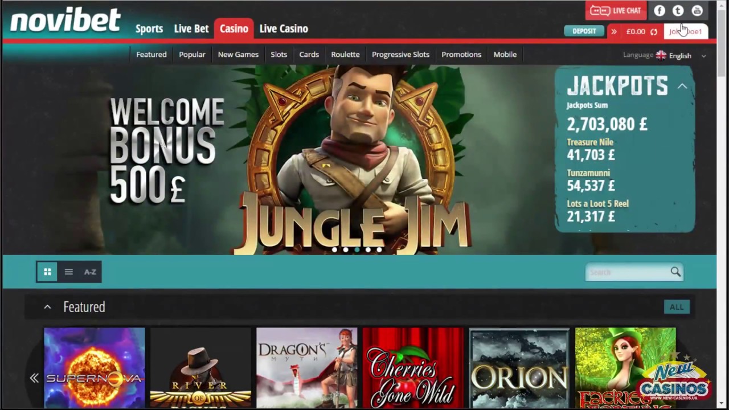This screenshot has width=729, height=410.
Task: Click the Tunzamunni jackpot
Action: tap(591, 180)
